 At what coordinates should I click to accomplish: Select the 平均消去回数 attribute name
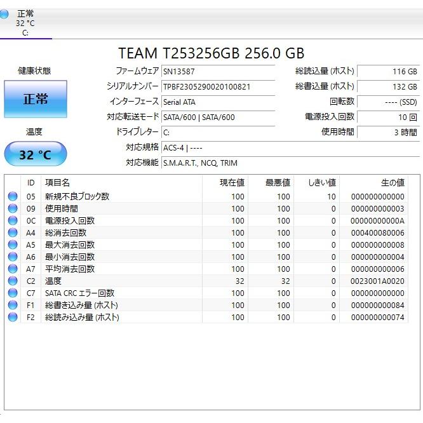click(x=70, y=269)
